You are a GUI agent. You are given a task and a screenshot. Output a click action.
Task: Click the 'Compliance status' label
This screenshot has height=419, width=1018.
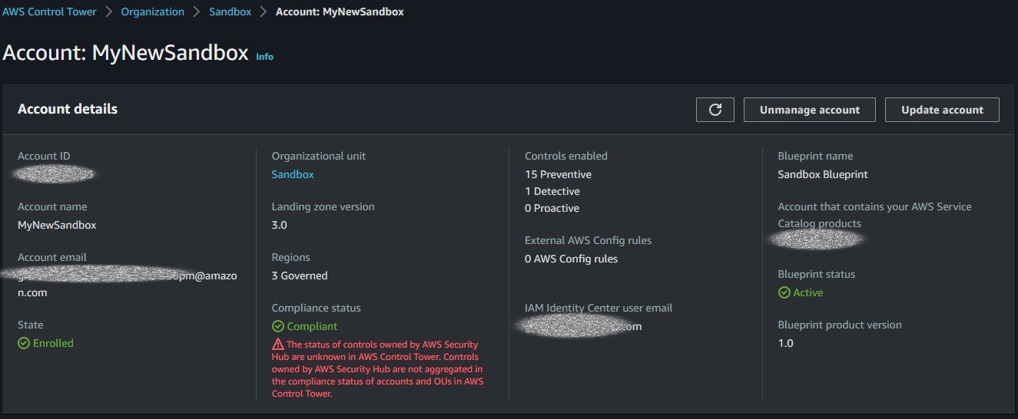point(316,308)
